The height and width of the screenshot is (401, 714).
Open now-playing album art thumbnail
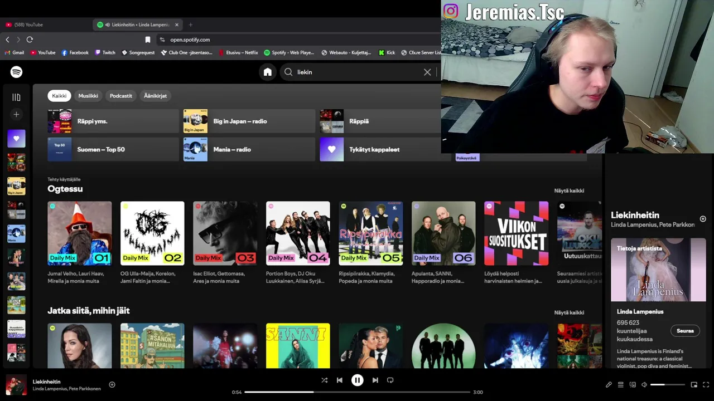[x=16, y=386]
